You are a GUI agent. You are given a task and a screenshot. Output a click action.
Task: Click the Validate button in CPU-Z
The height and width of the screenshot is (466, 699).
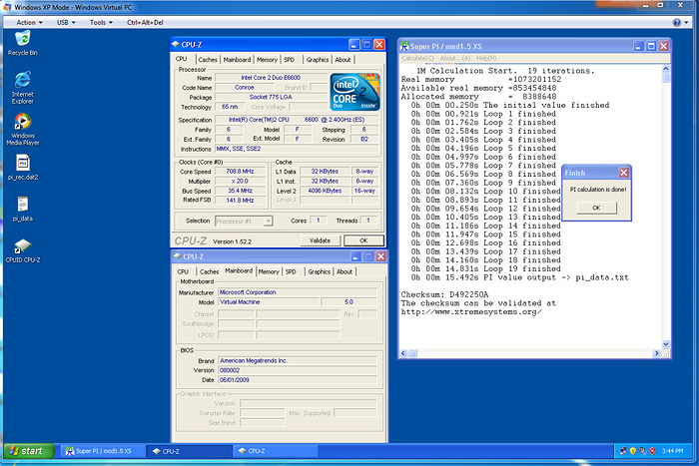pyautogui.click(x=320, y=240)
